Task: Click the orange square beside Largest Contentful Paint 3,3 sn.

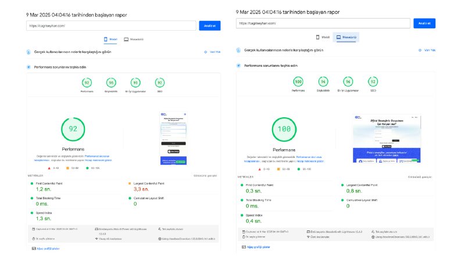Action: (x=130, y=184)
